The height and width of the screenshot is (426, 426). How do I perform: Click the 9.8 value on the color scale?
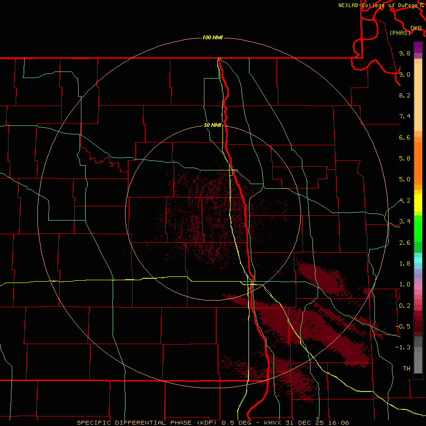coord(405,53)
